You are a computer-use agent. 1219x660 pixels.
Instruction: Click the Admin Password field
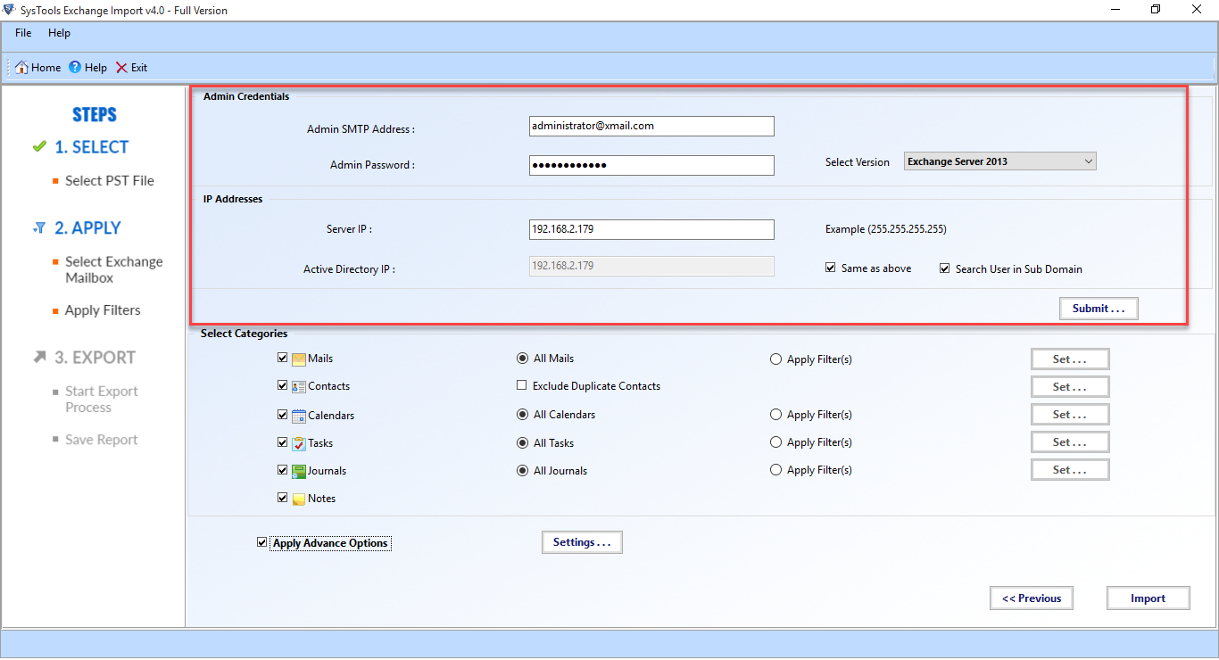click(x=651, y=165)
